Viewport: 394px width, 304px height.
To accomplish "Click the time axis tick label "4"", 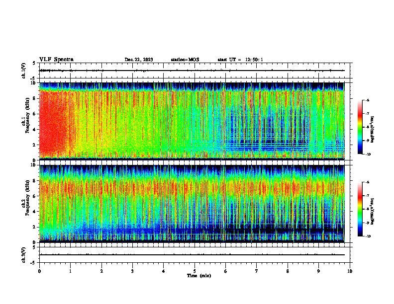I will [x=164, y=271].
